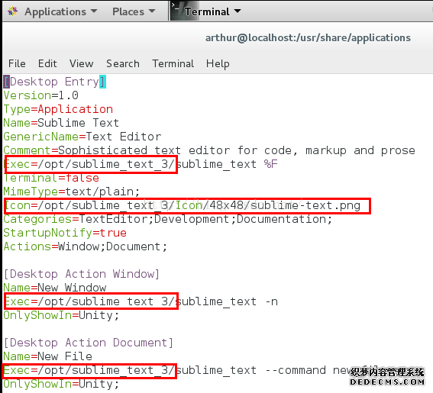Open the Terminal menu in menu bar
433x393 pixels.
coord(173,63)
